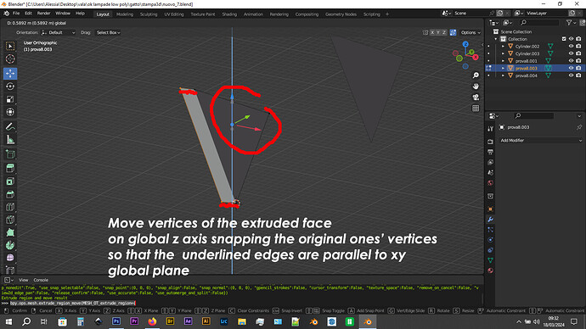Toggle the mesh symmetry X button

[432, 32]
